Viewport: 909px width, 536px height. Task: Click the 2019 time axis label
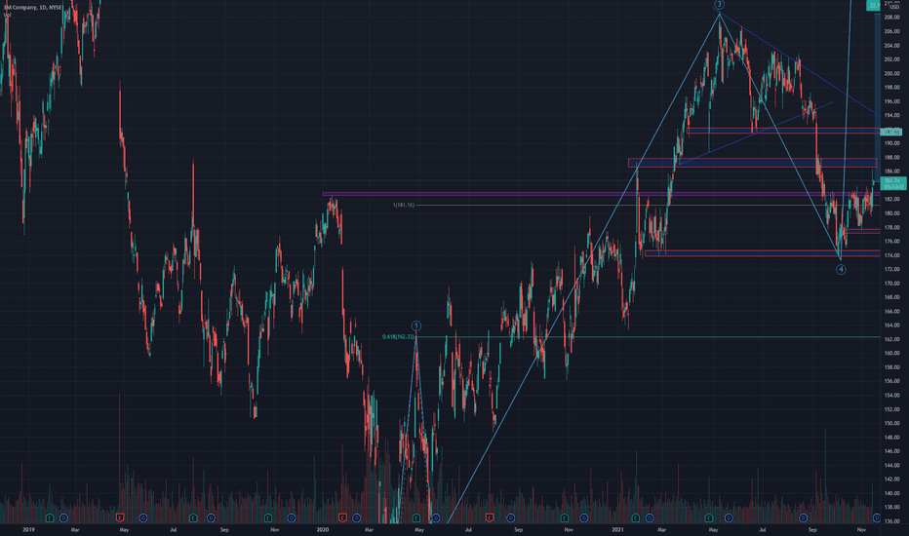28,529
